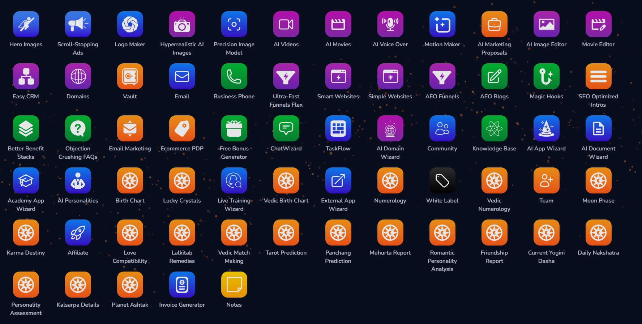Open the Karma Destiny icon
This screenshot has width=642, height=324.
[26, 233]
